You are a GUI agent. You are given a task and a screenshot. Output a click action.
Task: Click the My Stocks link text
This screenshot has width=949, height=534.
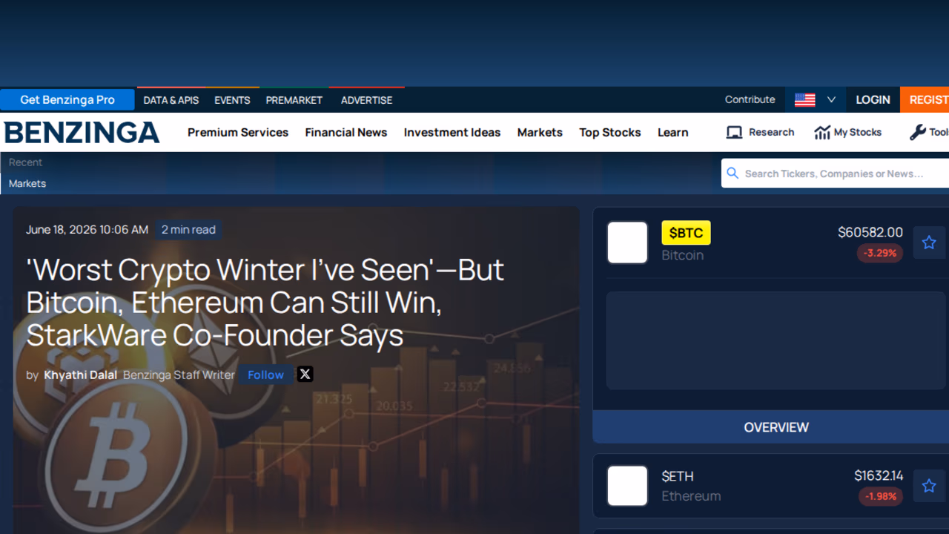point(858,132)
